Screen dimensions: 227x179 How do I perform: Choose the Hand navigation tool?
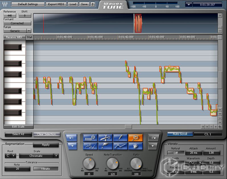[x=135, y=146]
